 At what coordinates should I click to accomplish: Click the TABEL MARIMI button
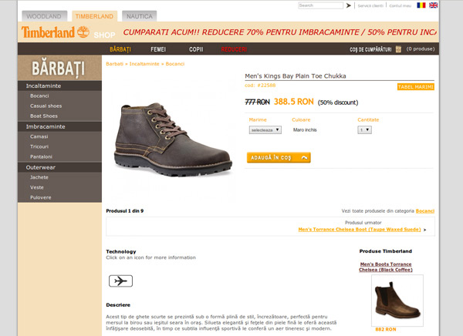pos(415,87)
